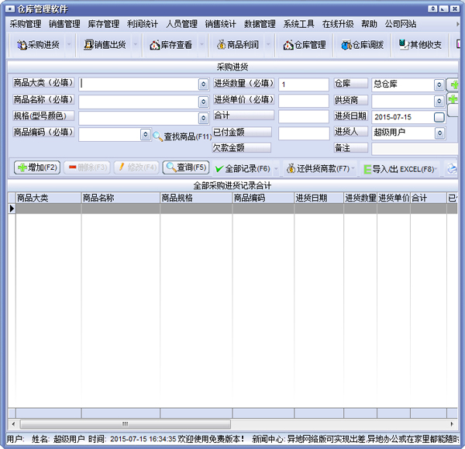
Task: Click the 商品规格 column header
Action: point(196,198)
